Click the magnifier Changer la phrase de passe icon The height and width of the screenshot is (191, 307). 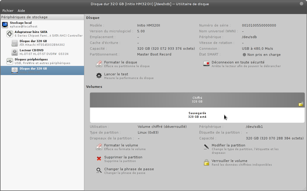[99, 171]
